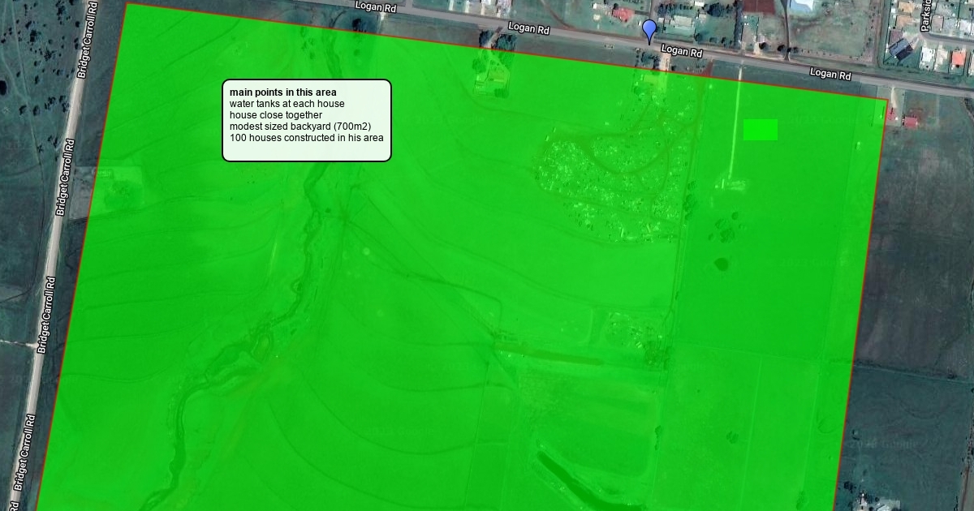The image size is (974, 511).
Task: Click the 'house close together' text line
Action: [275, 115]
